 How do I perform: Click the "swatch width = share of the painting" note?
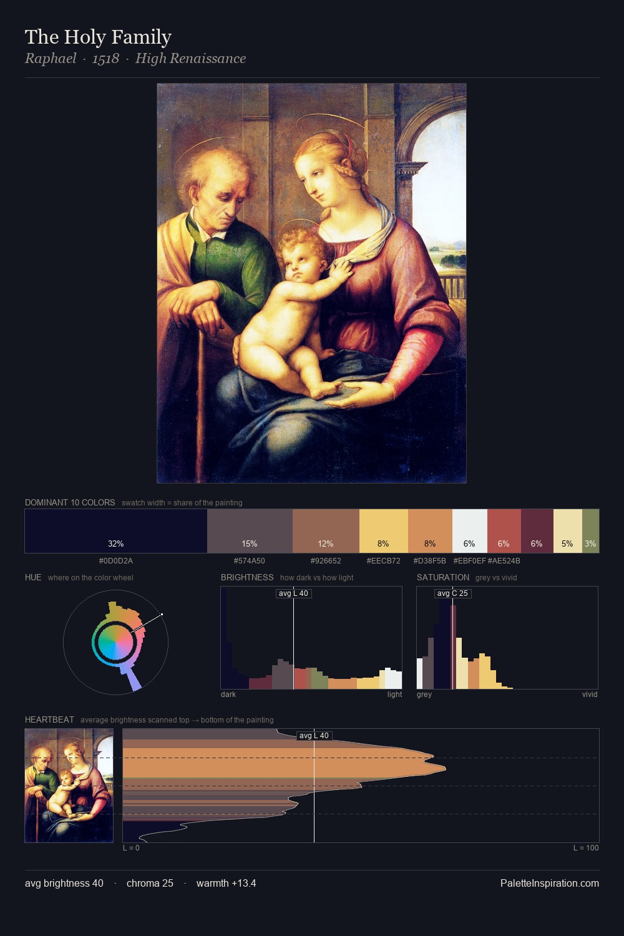tap(182, 503)
